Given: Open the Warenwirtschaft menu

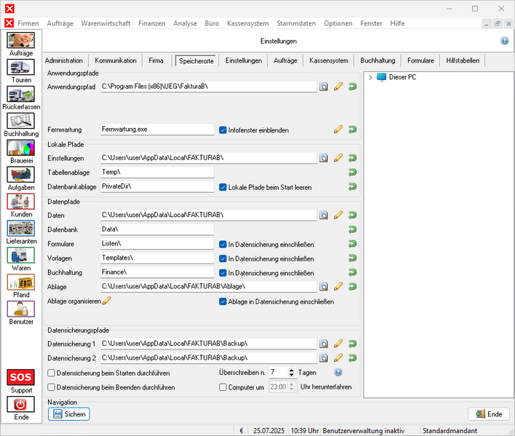Looking at the screenshot, I should point(106,23).
